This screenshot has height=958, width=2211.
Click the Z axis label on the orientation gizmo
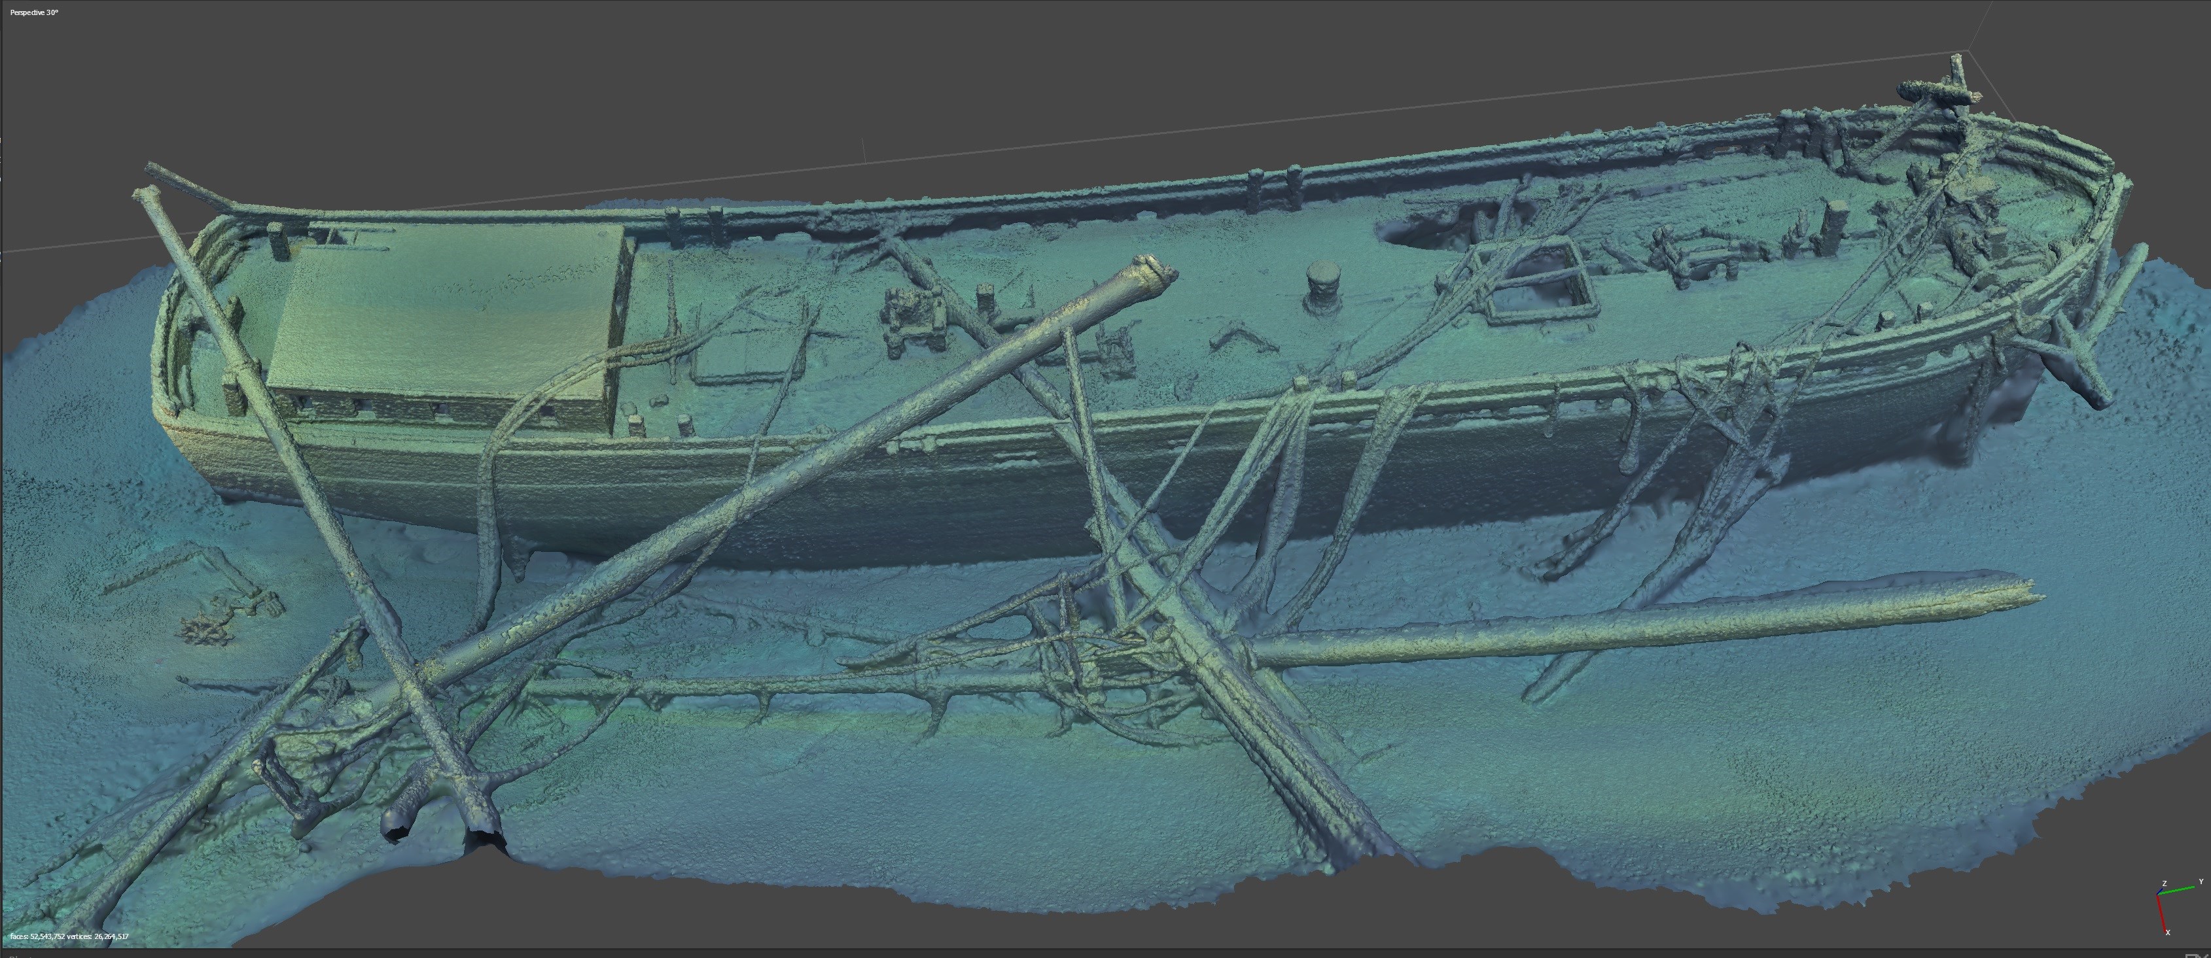click(2165, 883)
